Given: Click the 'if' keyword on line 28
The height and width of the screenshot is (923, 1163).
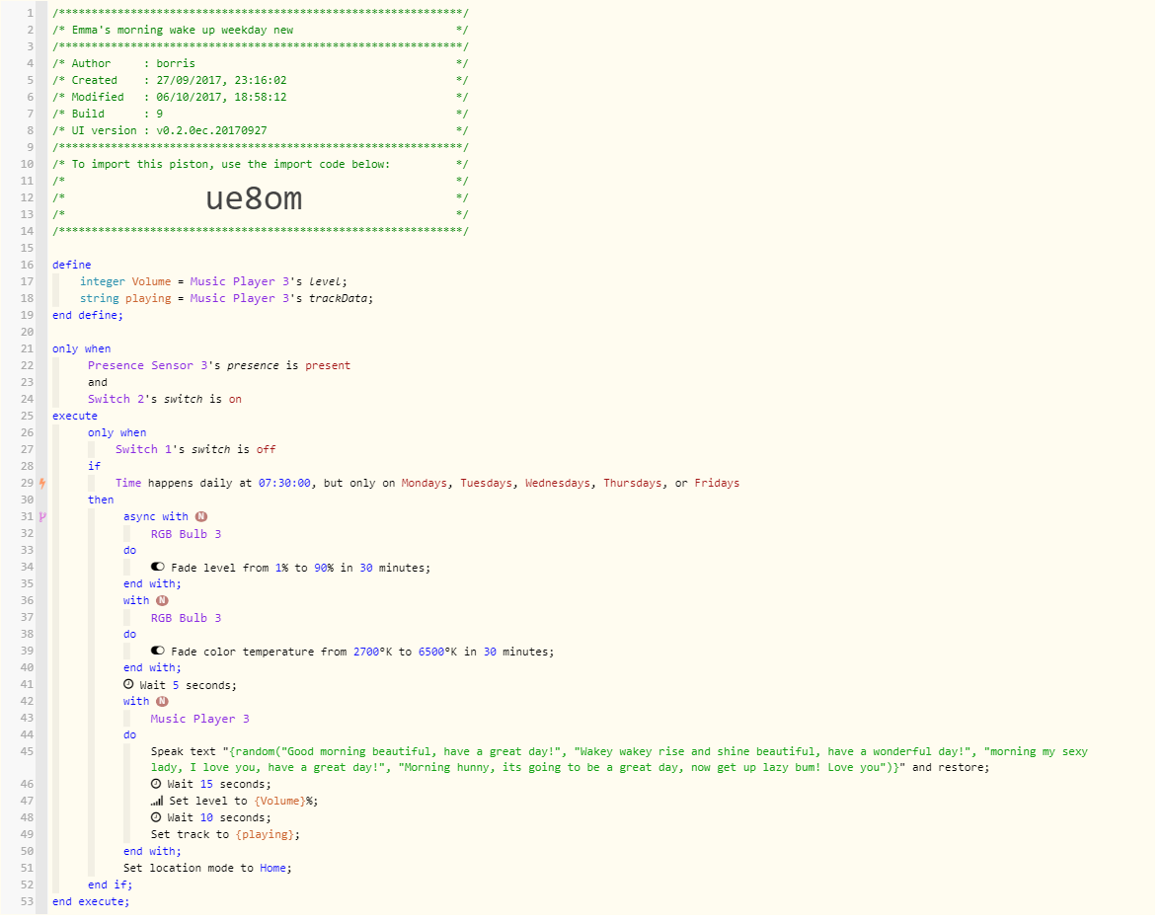Looking at the screenshot, I should [x=94, y=466].
